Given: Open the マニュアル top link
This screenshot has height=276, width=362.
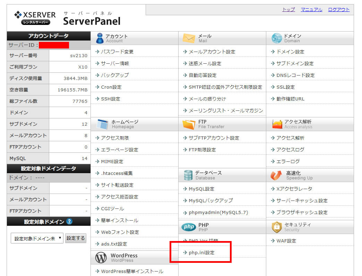Looking at the screenshot, I should click(x=311, y=9).
